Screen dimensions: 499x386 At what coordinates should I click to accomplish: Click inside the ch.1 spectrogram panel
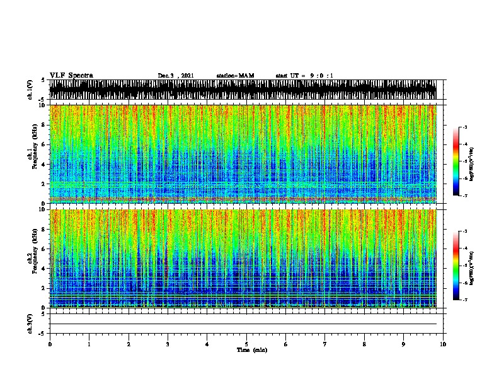[243, 154]
